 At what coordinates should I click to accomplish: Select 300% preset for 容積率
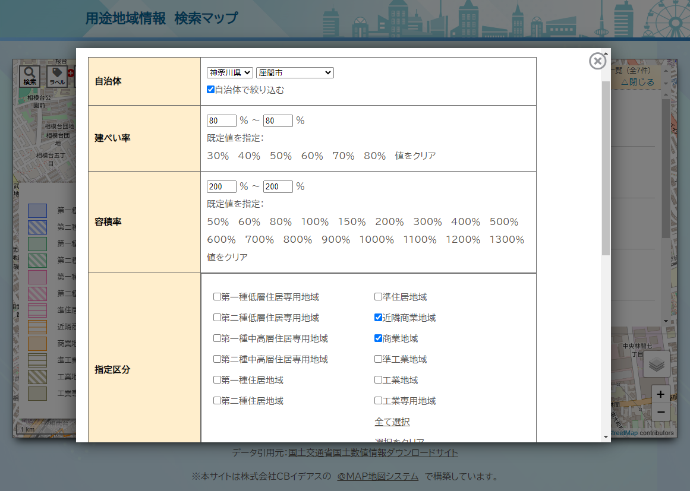point(427,221)
